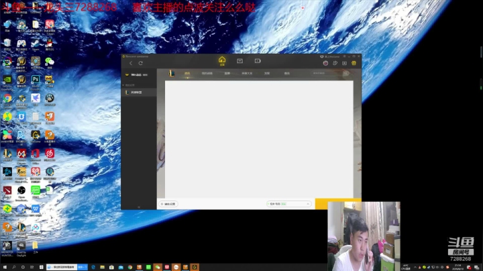Viewport: 483px width, 271px height.
Task: Open the Photoshop desktop shortcut
Action: [x=36, y=81]
